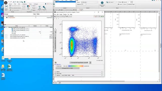Viewport: 162px width, 91px height.
Task: Open the graph window Edit menu
Action: [x=57, y=14]
